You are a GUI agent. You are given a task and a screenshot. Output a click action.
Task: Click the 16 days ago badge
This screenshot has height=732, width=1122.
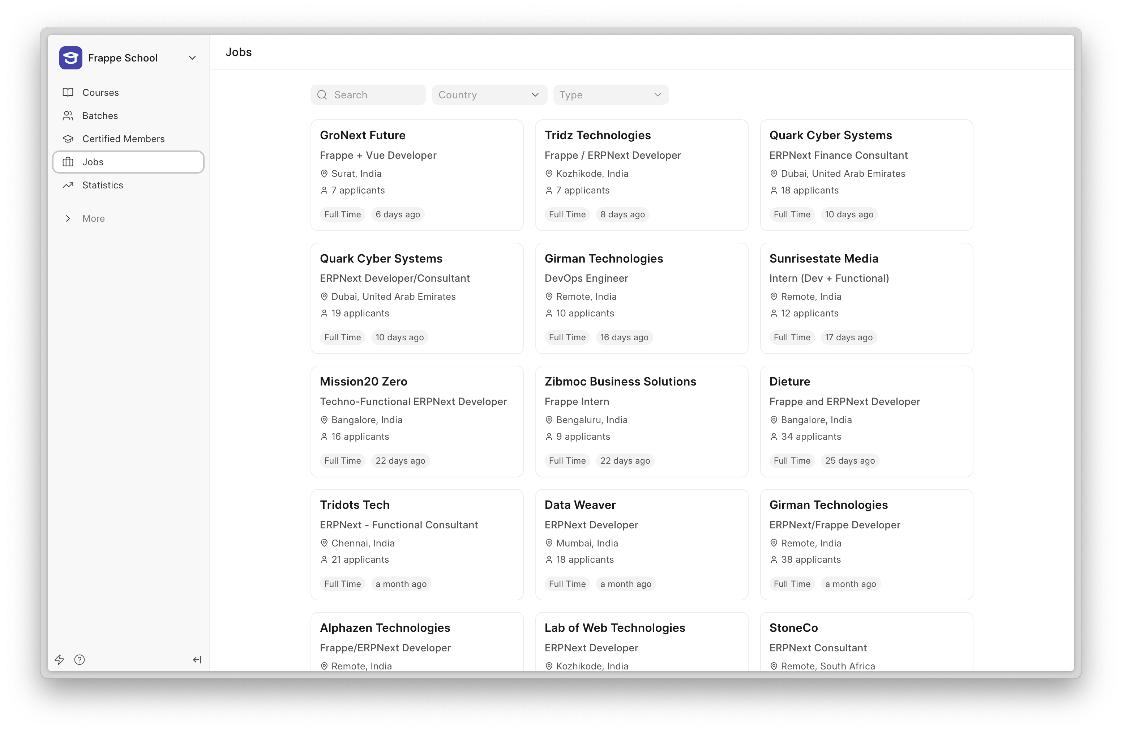point(624,338)
